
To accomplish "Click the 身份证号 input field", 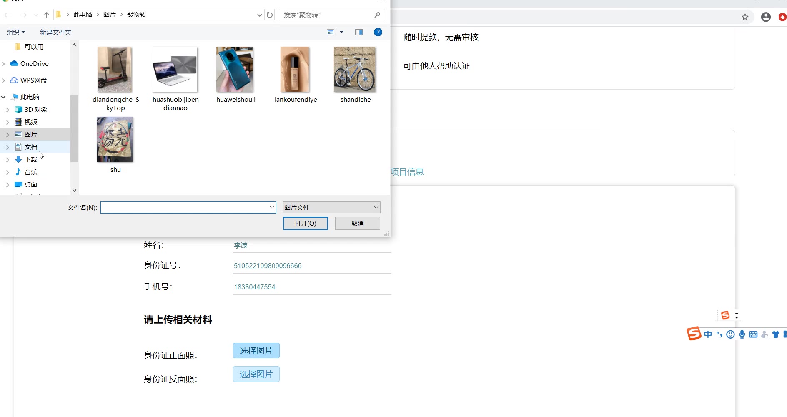I will (x=312, y=266).
